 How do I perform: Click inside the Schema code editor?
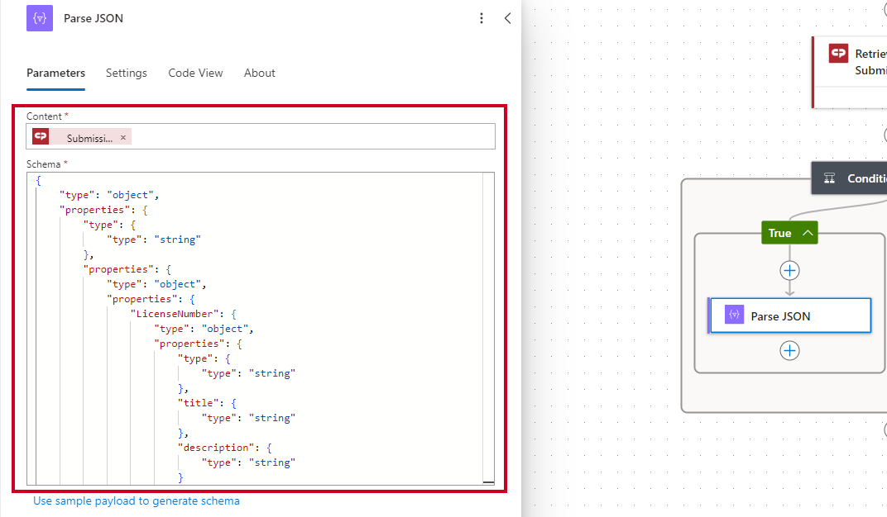pyautogui.click(x=260, y=329)
